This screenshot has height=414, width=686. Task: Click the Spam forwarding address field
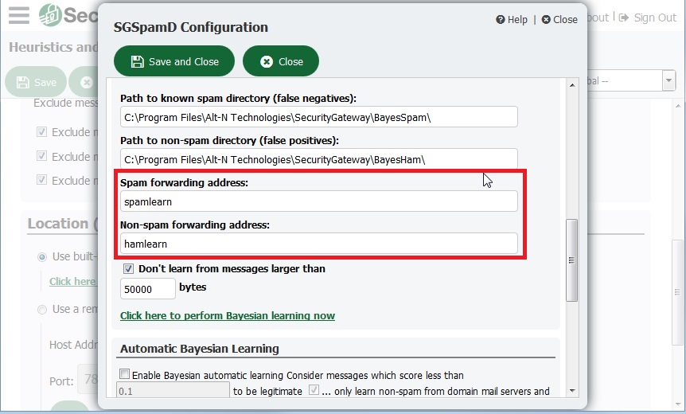(x=319, y=201)
